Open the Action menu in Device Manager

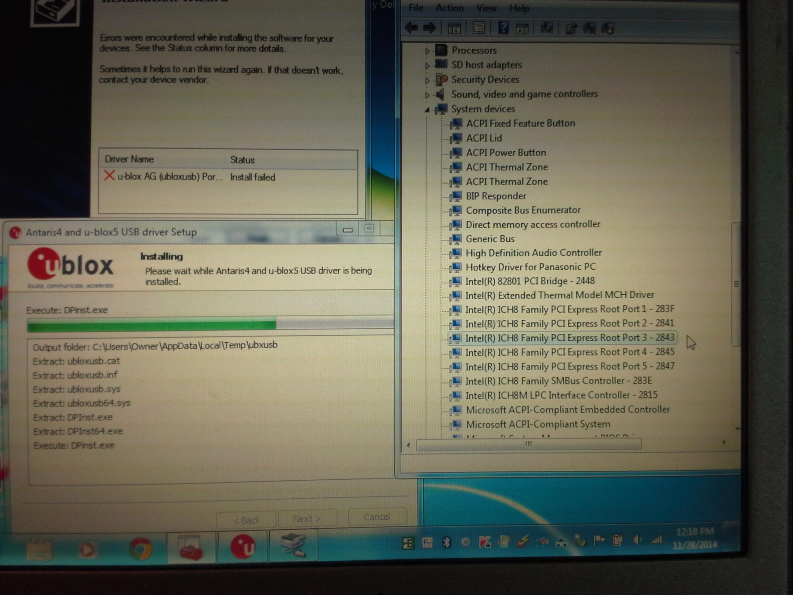(x=450, y=8)
